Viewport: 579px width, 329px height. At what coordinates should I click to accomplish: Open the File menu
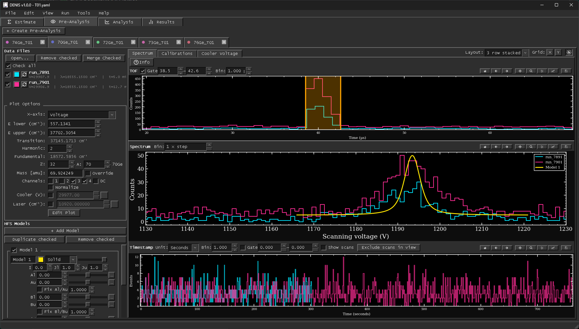tap(11, 13)
